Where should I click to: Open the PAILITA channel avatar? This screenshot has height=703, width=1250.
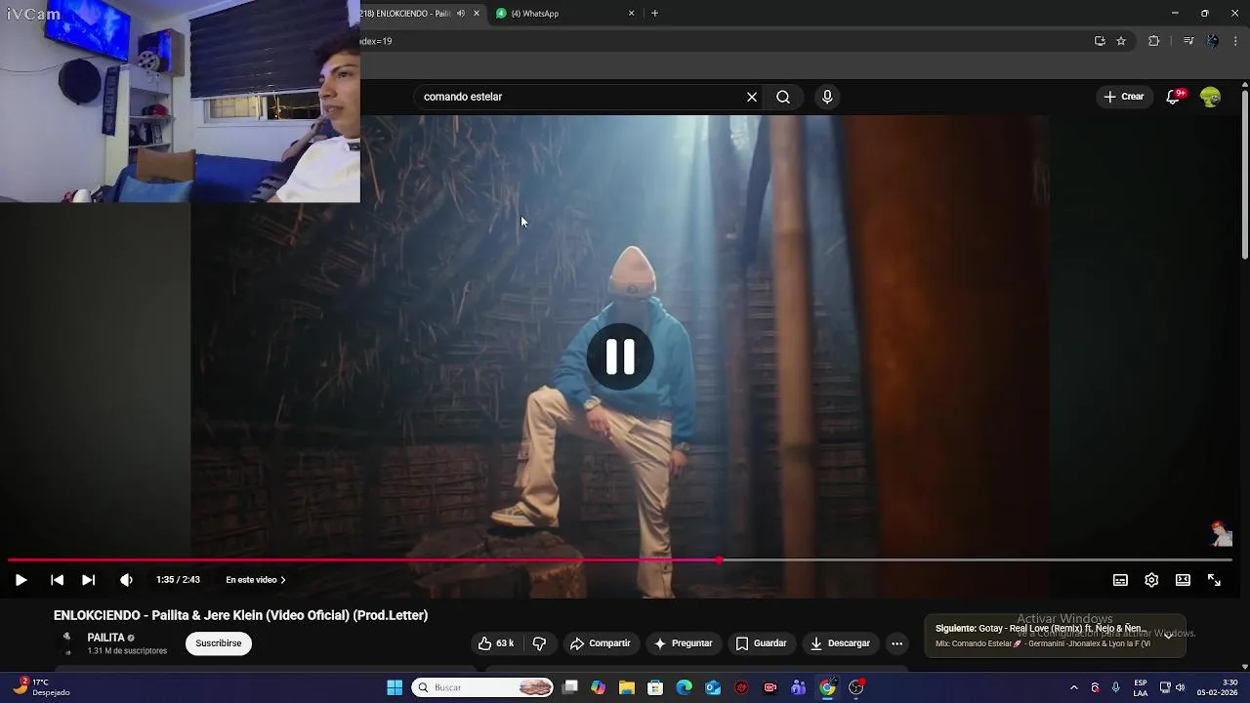66,643
